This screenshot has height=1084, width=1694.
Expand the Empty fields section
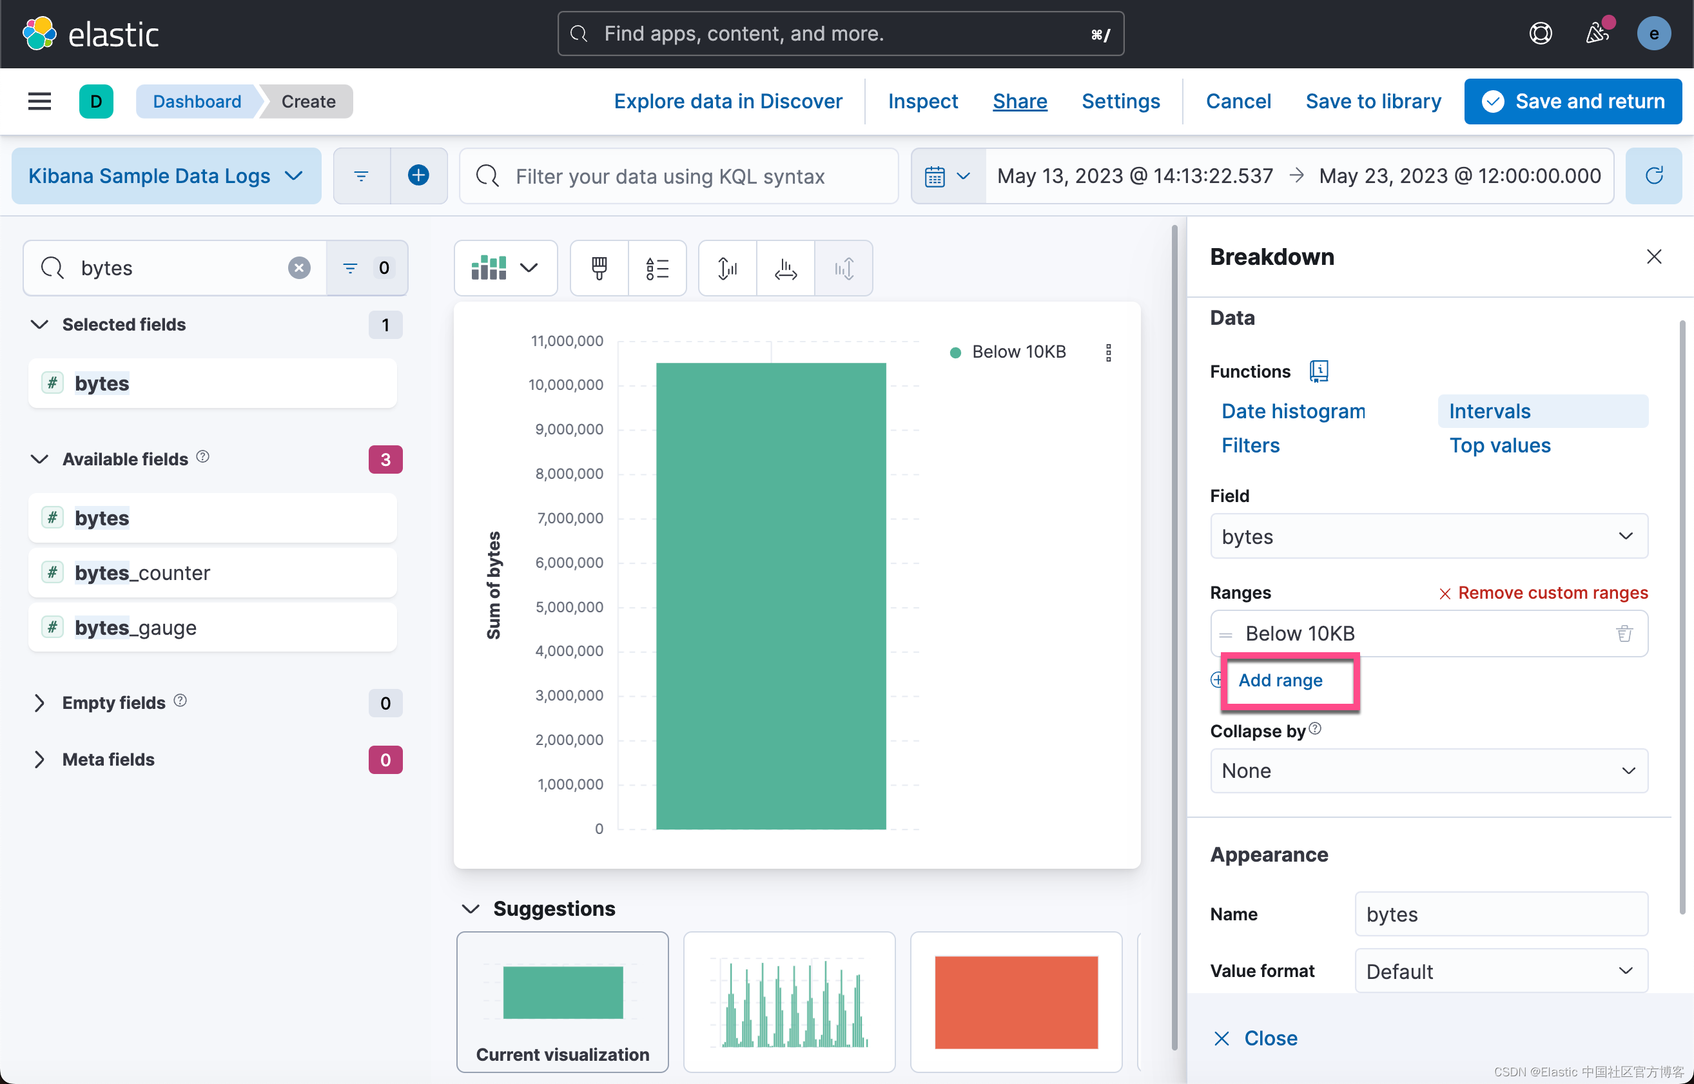[x=39, y=702]
